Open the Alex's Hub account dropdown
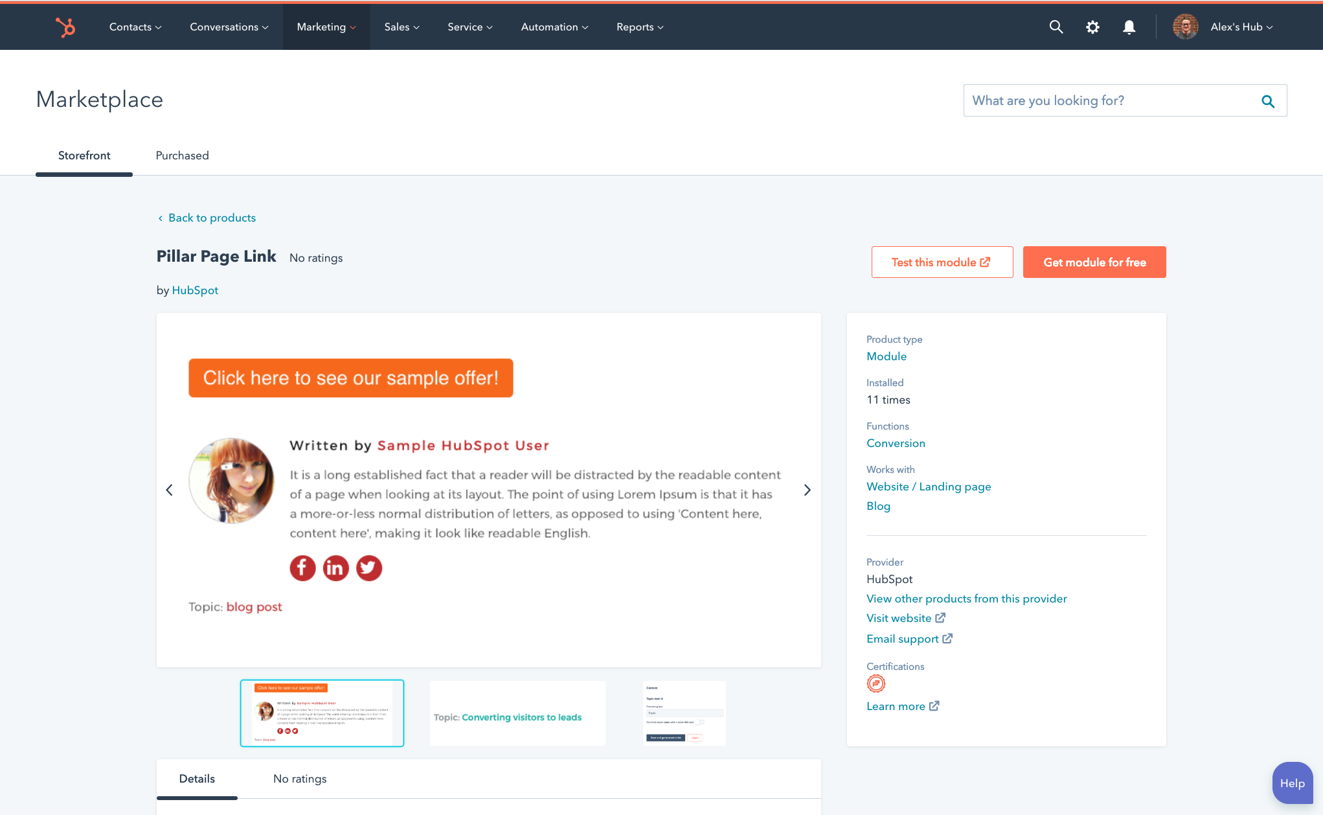This screenshot has height=815, width=1323. (1241, 27)
